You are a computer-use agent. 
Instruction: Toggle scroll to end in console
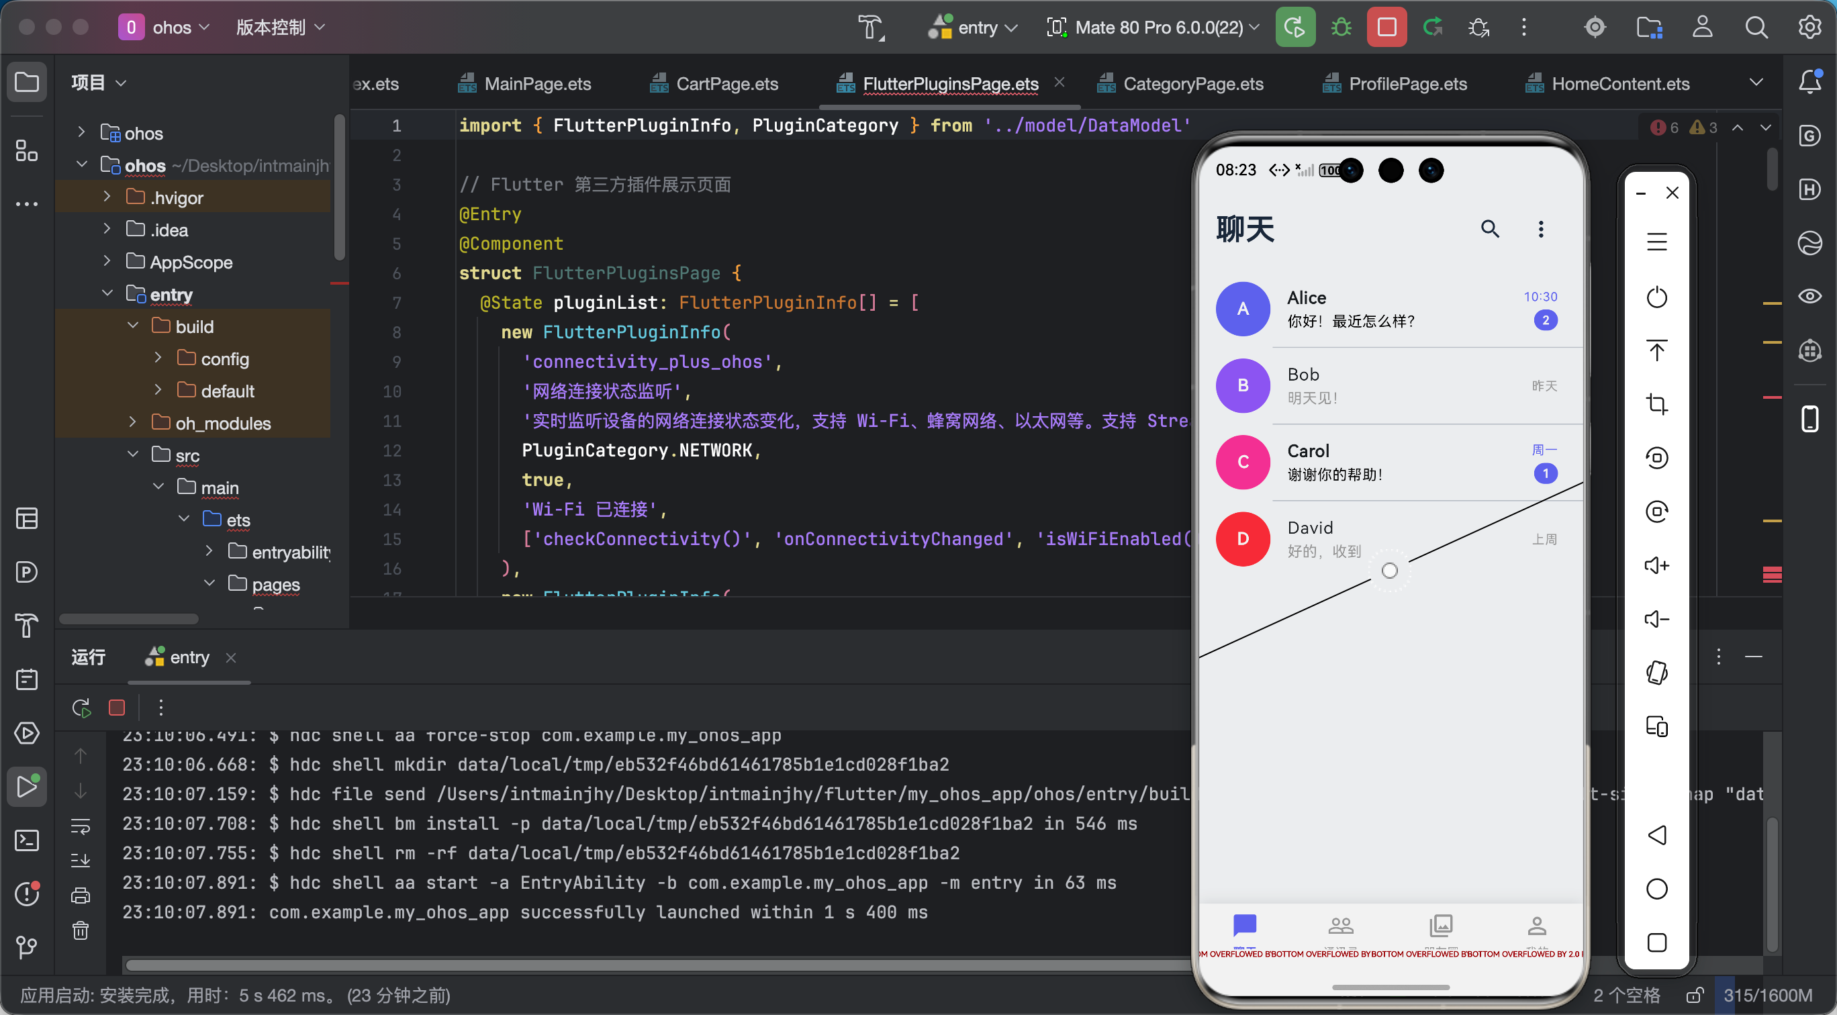(81, 861)
